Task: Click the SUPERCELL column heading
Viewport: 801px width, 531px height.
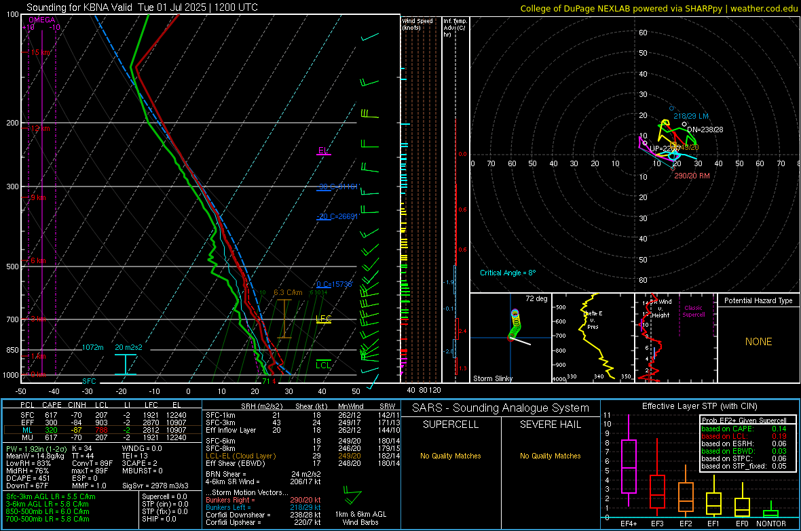Action: pos(451,425)
